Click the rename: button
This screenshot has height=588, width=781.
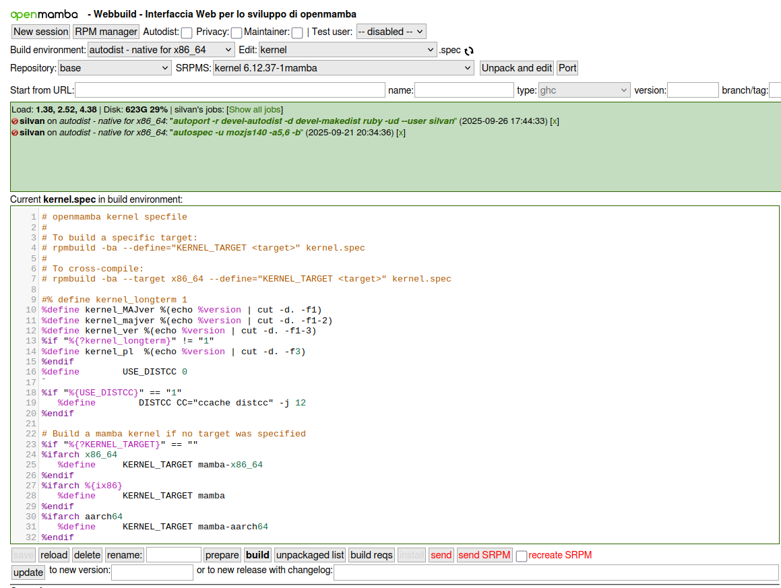click(x=125, y=555)
